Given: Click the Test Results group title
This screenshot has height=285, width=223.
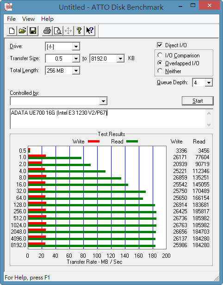Looking at the screenshot, I should tap(111, 134).
